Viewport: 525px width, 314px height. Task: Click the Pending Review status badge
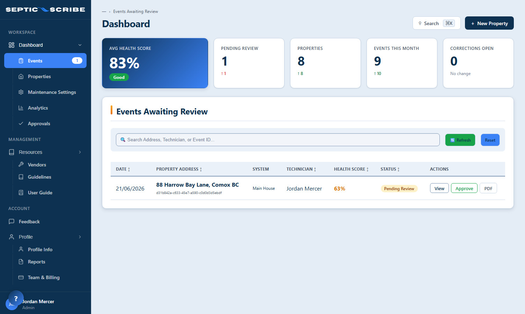pos(399,188)
